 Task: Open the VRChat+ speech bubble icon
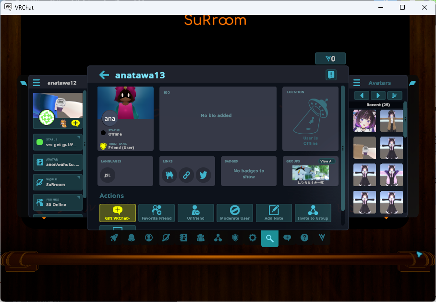click(287, 238)
